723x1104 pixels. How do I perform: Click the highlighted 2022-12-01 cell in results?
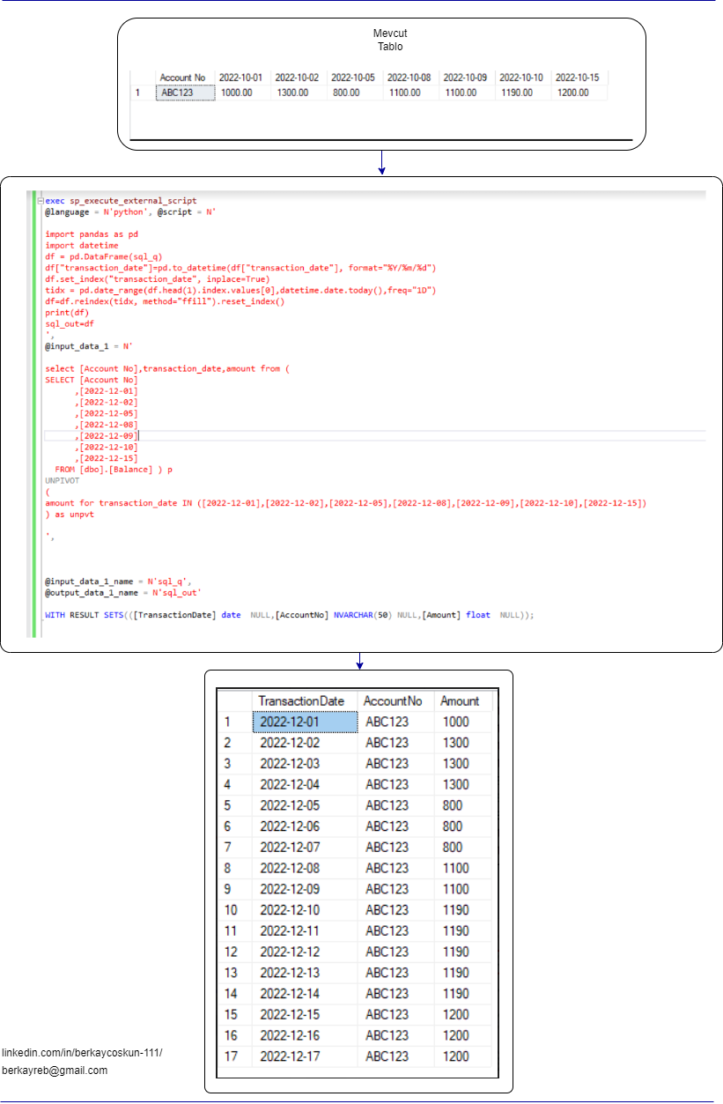click(307, 721)
